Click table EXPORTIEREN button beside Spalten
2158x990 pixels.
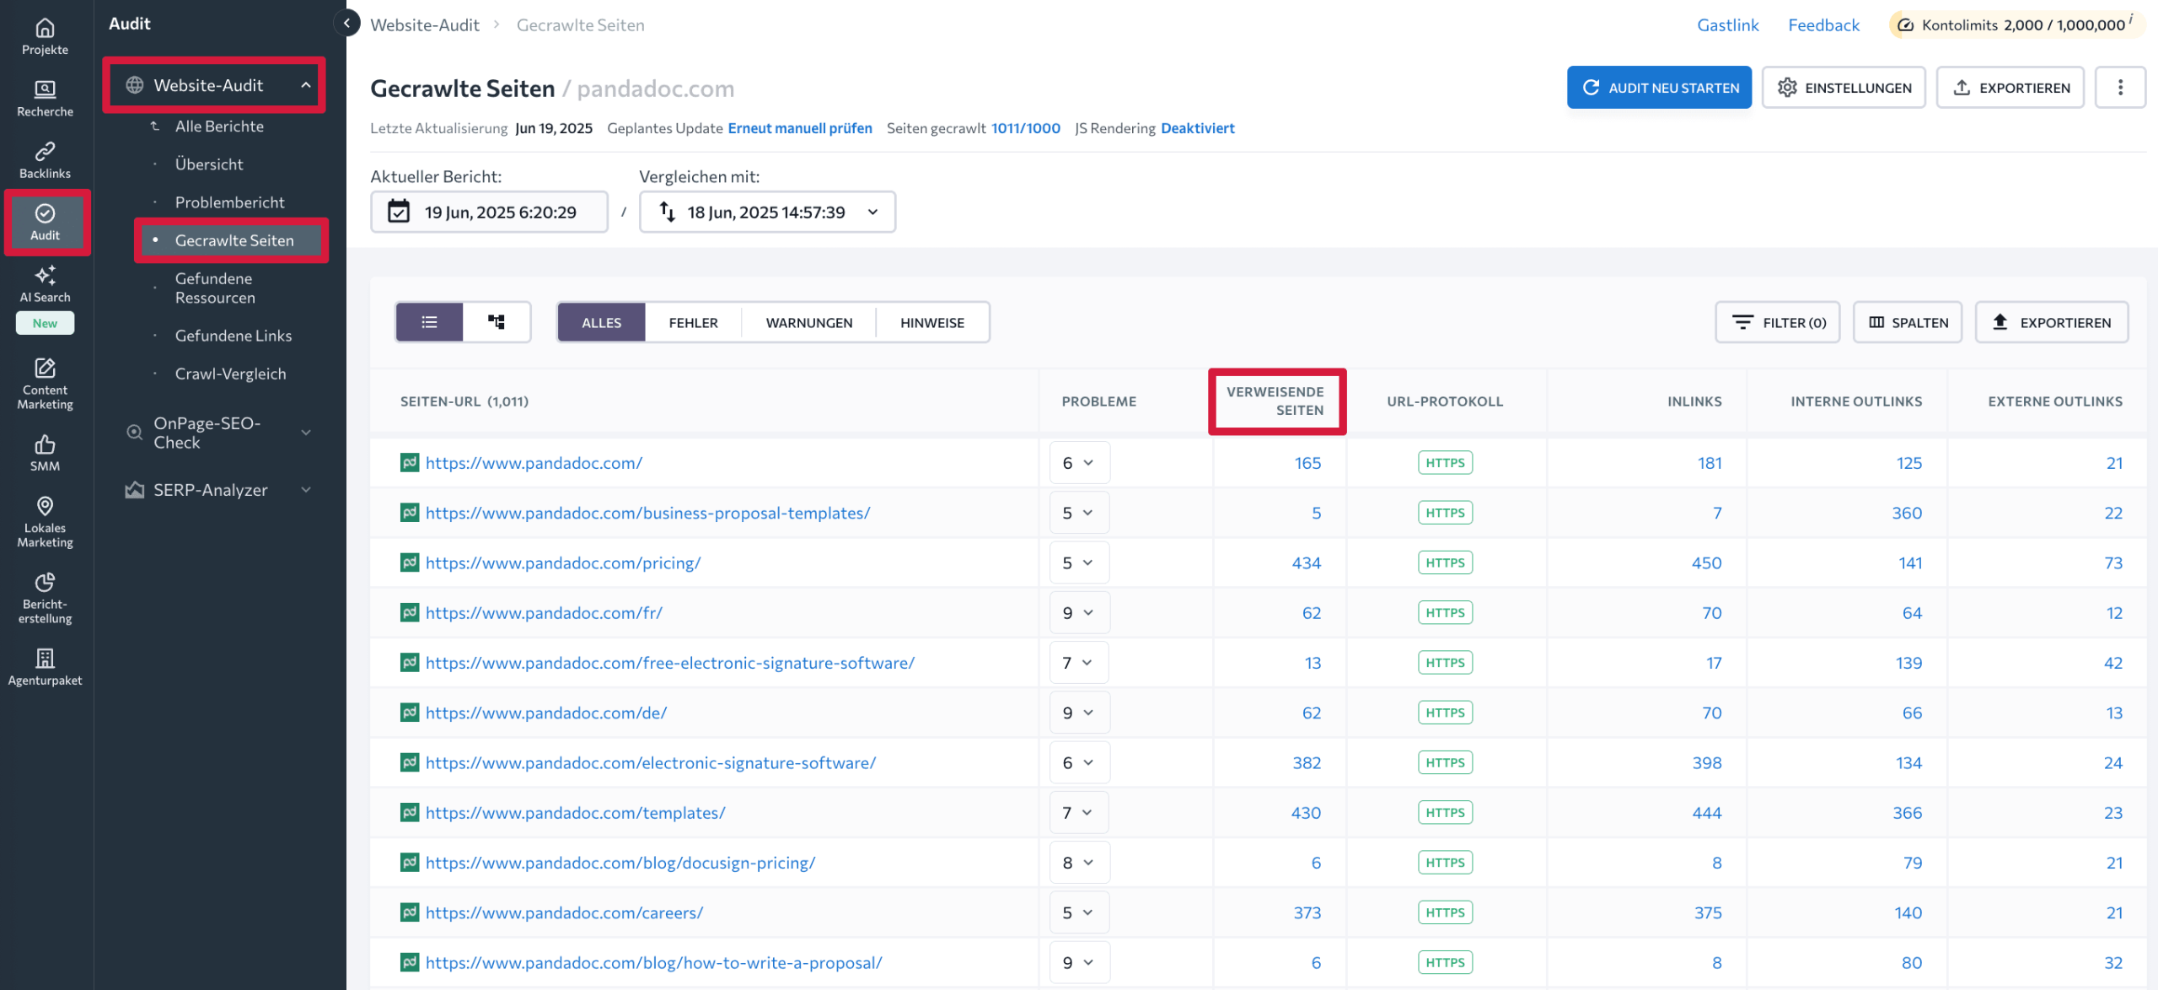(2052, 322)
